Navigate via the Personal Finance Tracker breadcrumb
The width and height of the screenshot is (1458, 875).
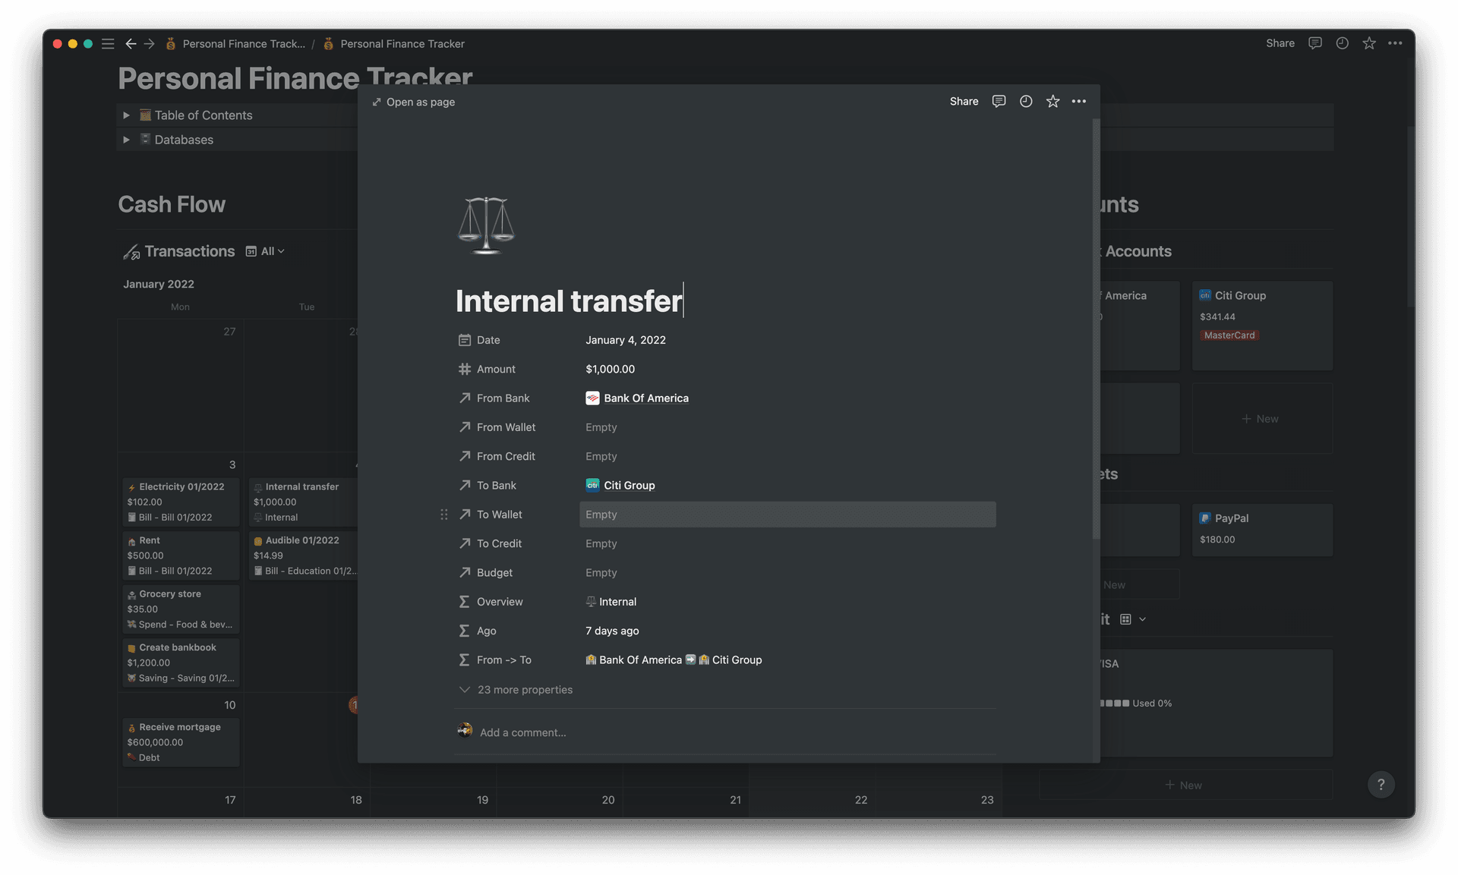coord(402,43)
